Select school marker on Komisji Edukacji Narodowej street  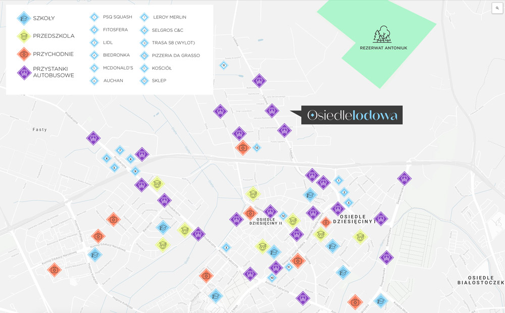point(95,255)
